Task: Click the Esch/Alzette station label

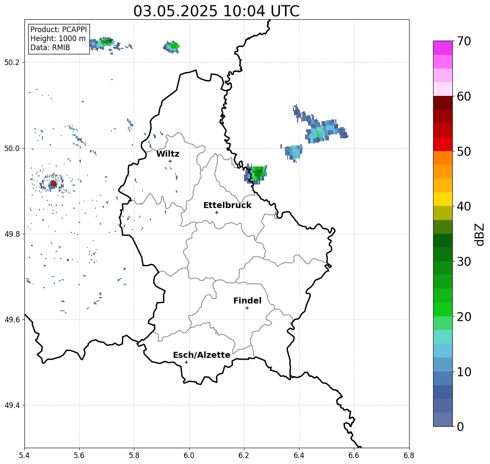Action: click(x=202, y=355)
